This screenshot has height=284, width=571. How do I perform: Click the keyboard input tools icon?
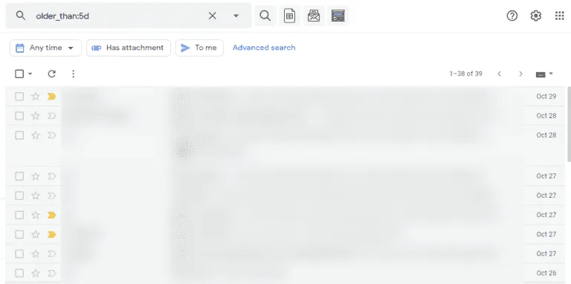click(x=541, y=74)
